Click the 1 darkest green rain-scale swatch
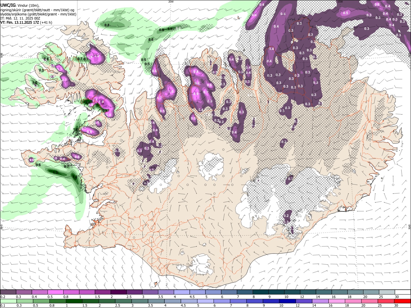Image resolution: width=411 pixels, height=308 pixels. pyautogui.click(x=74, y=301)
